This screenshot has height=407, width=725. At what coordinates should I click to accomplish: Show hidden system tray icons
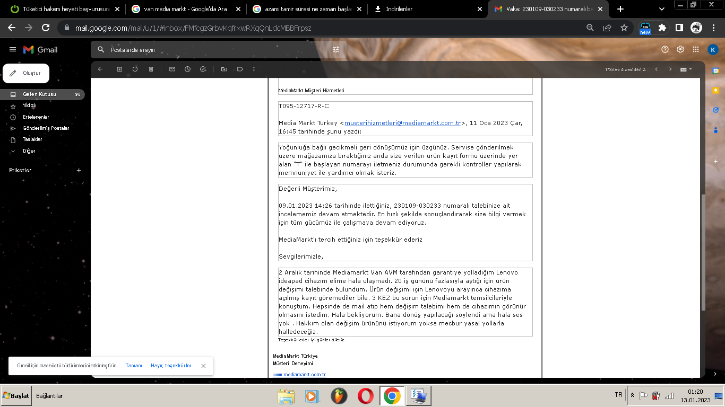tap(632, 395)
